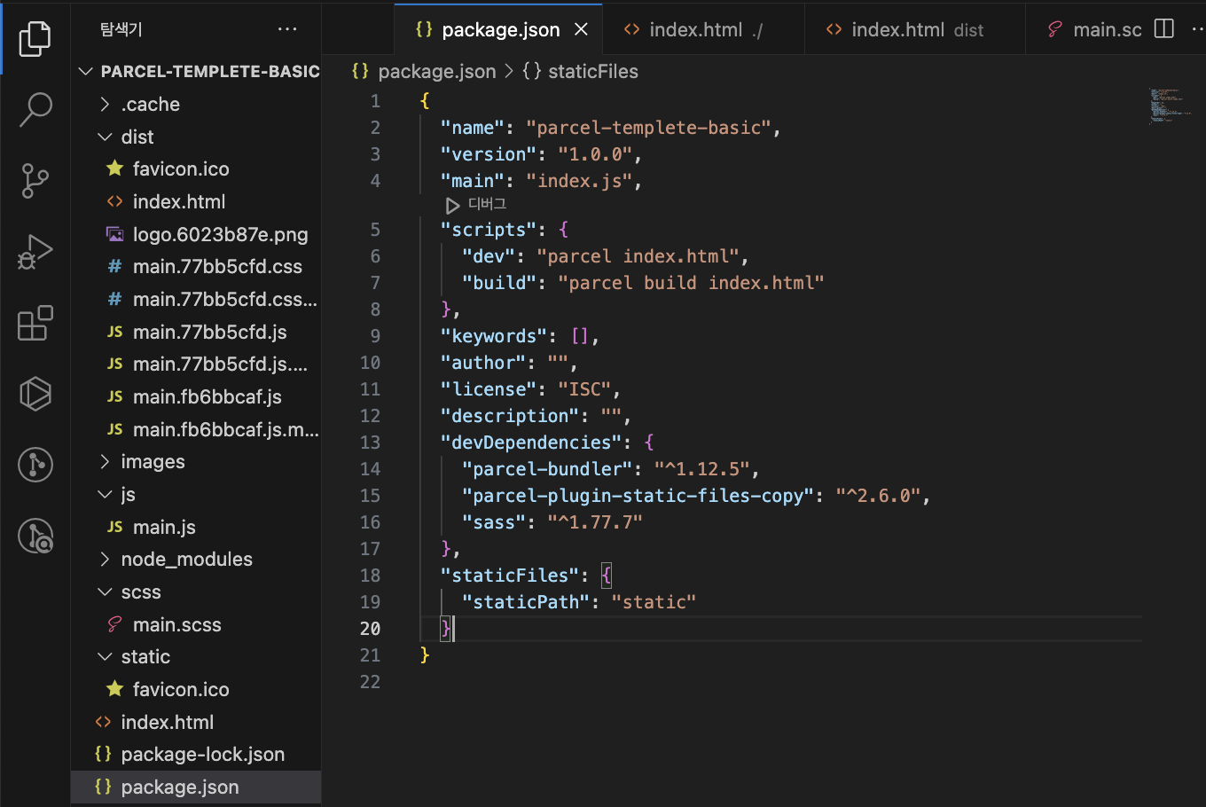
Task: Click line number 13 in gutter
Action: click(x=371, y=443)
